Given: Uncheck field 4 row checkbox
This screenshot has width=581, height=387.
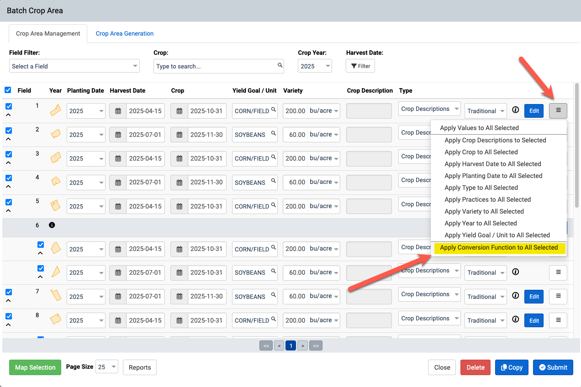Looking at the screenshot, I should click(x=9, y=178).
